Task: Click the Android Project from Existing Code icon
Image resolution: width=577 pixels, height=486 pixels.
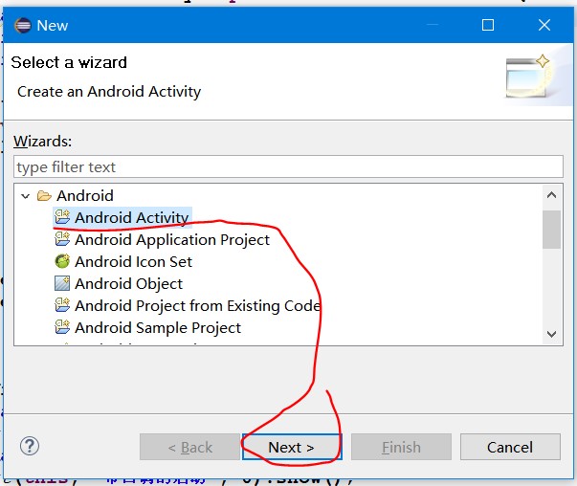Action: point(62,305)
